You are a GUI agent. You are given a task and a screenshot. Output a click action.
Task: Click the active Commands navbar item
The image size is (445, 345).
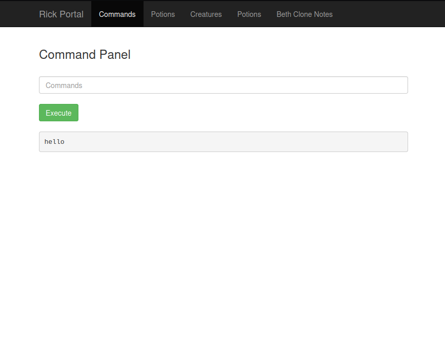(x=117, y=14)
